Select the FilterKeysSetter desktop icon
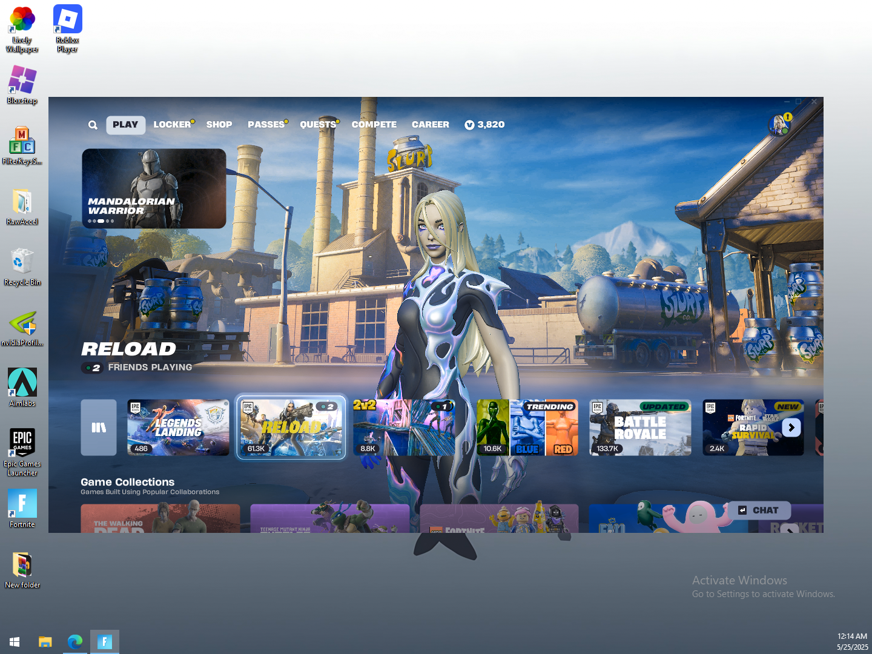Image resolution: width=872 pixels, height=654 pixels. [x=22, y=146]
